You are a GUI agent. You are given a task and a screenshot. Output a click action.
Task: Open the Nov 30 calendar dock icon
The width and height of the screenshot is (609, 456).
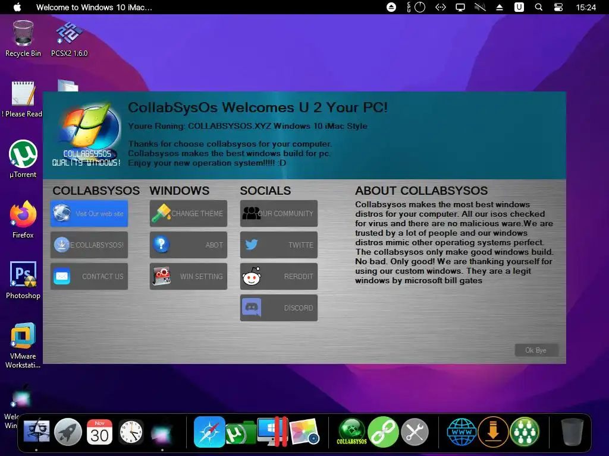click(99, 432)
